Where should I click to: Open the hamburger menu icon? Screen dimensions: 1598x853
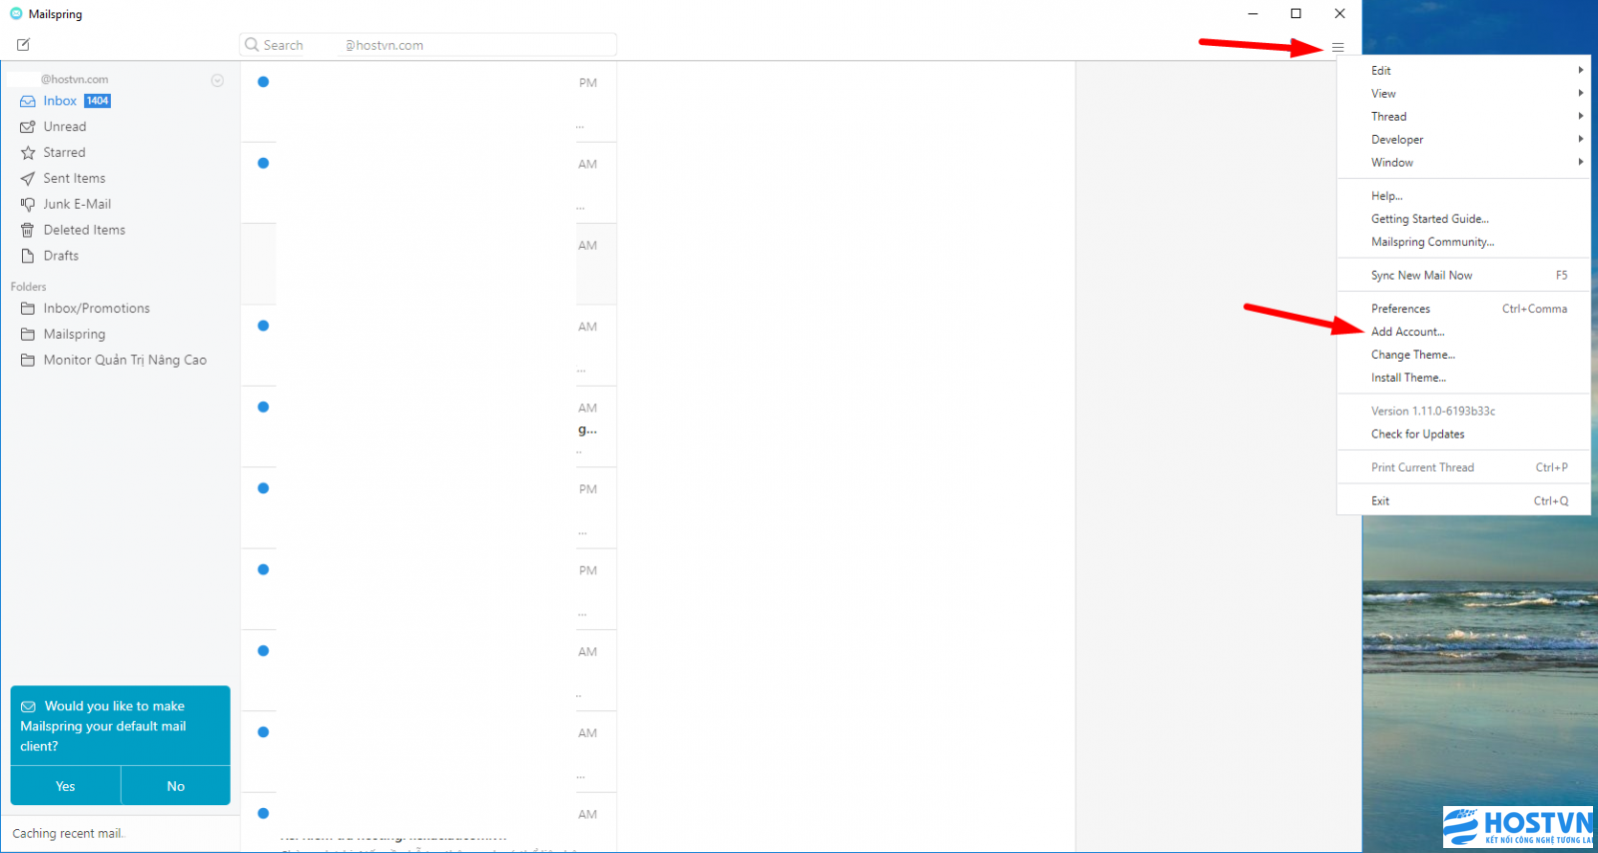pyautogui.click(x=1338, y=47)
